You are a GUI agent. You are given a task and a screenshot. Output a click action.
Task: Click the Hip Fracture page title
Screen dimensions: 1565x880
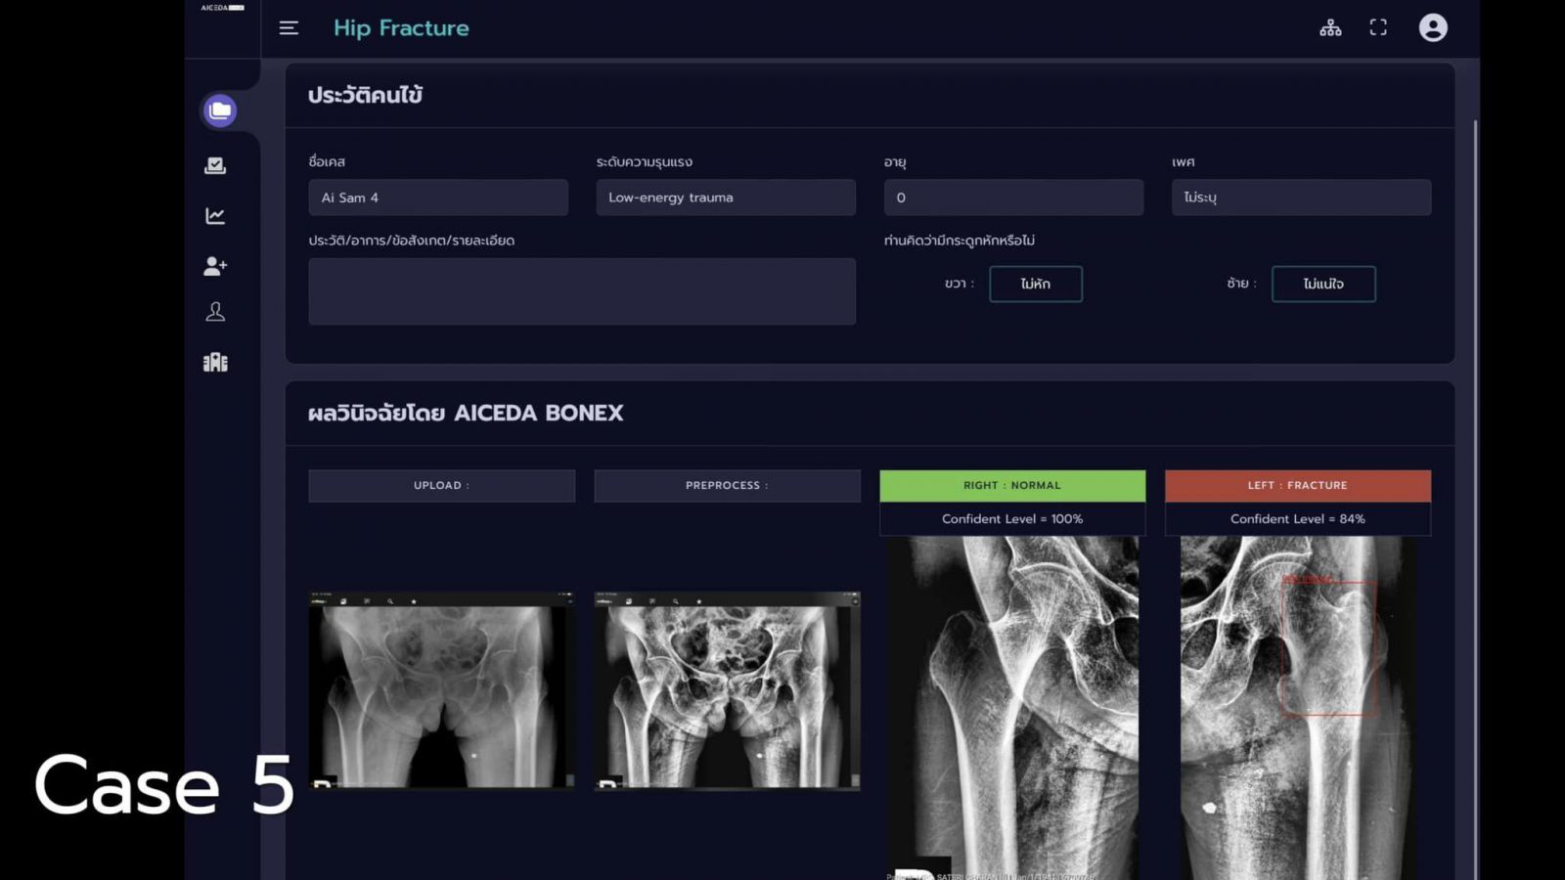point(401,28)
